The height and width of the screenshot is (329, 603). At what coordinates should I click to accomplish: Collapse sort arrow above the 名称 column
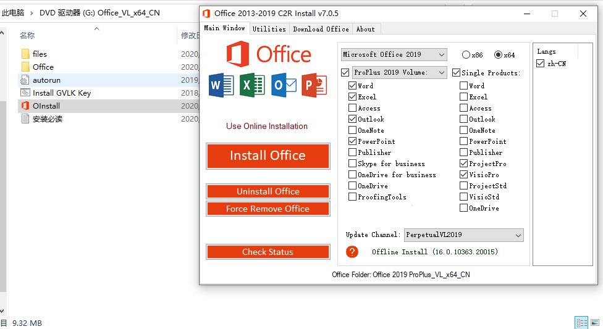click(96, 29)
